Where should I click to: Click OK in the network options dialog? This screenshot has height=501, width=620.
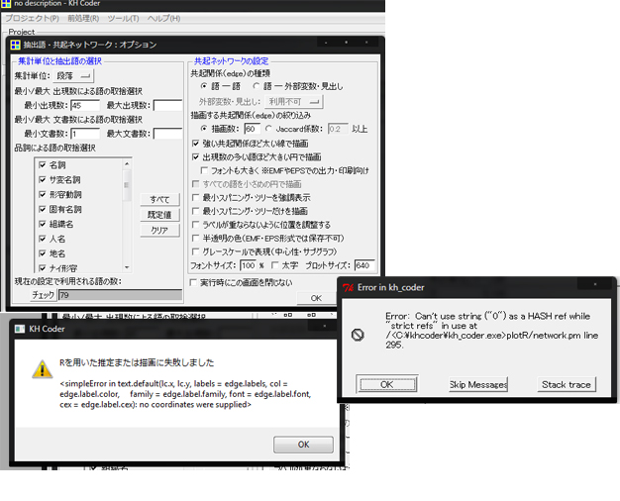[x=316, y=298]
